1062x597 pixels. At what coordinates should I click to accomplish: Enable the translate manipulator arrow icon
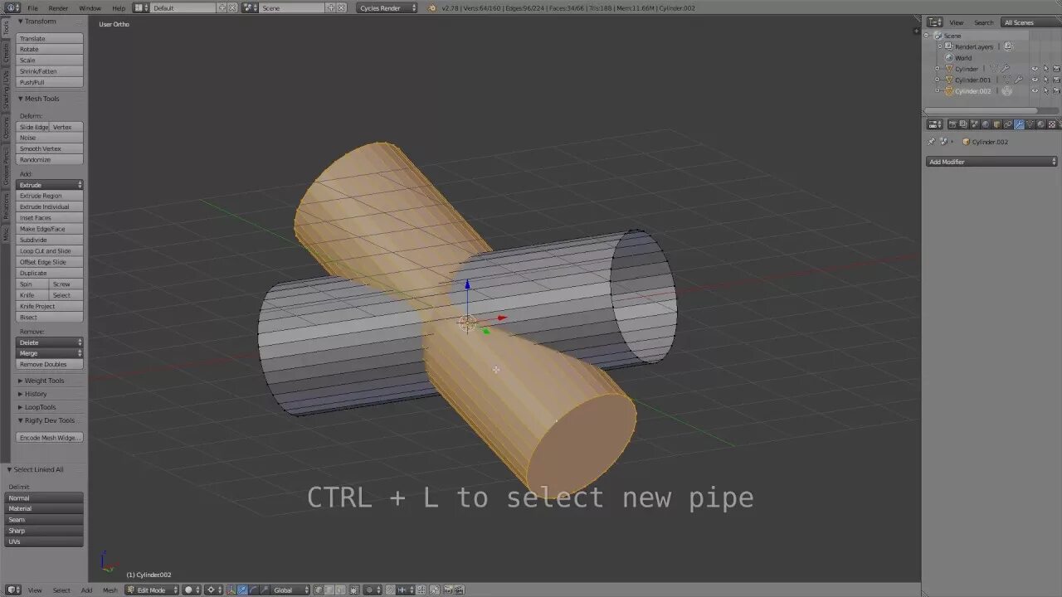242,590
